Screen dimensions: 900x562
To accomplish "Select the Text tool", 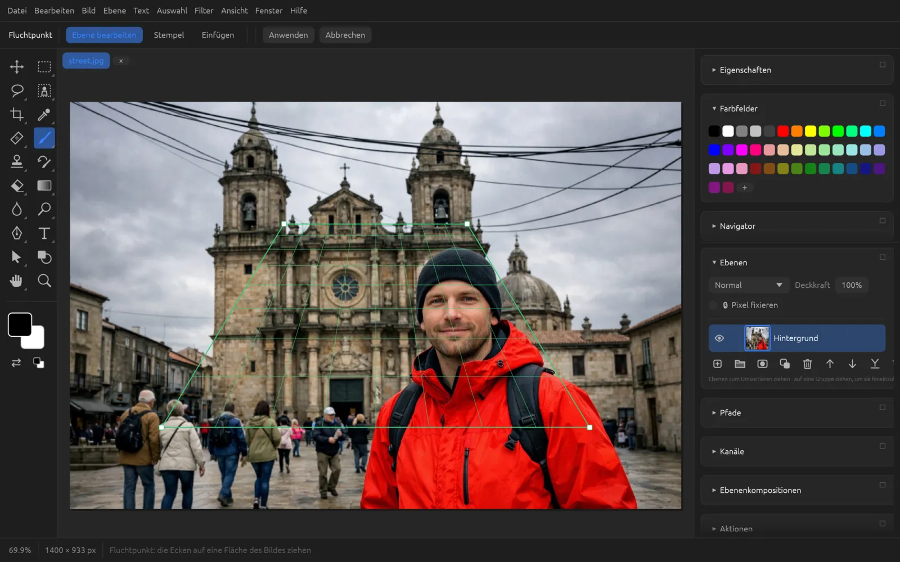I will (x=44, y=233).
